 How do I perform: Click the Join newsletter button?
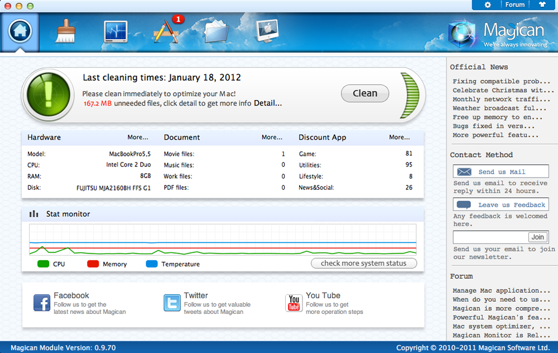[x=537, y=237]
